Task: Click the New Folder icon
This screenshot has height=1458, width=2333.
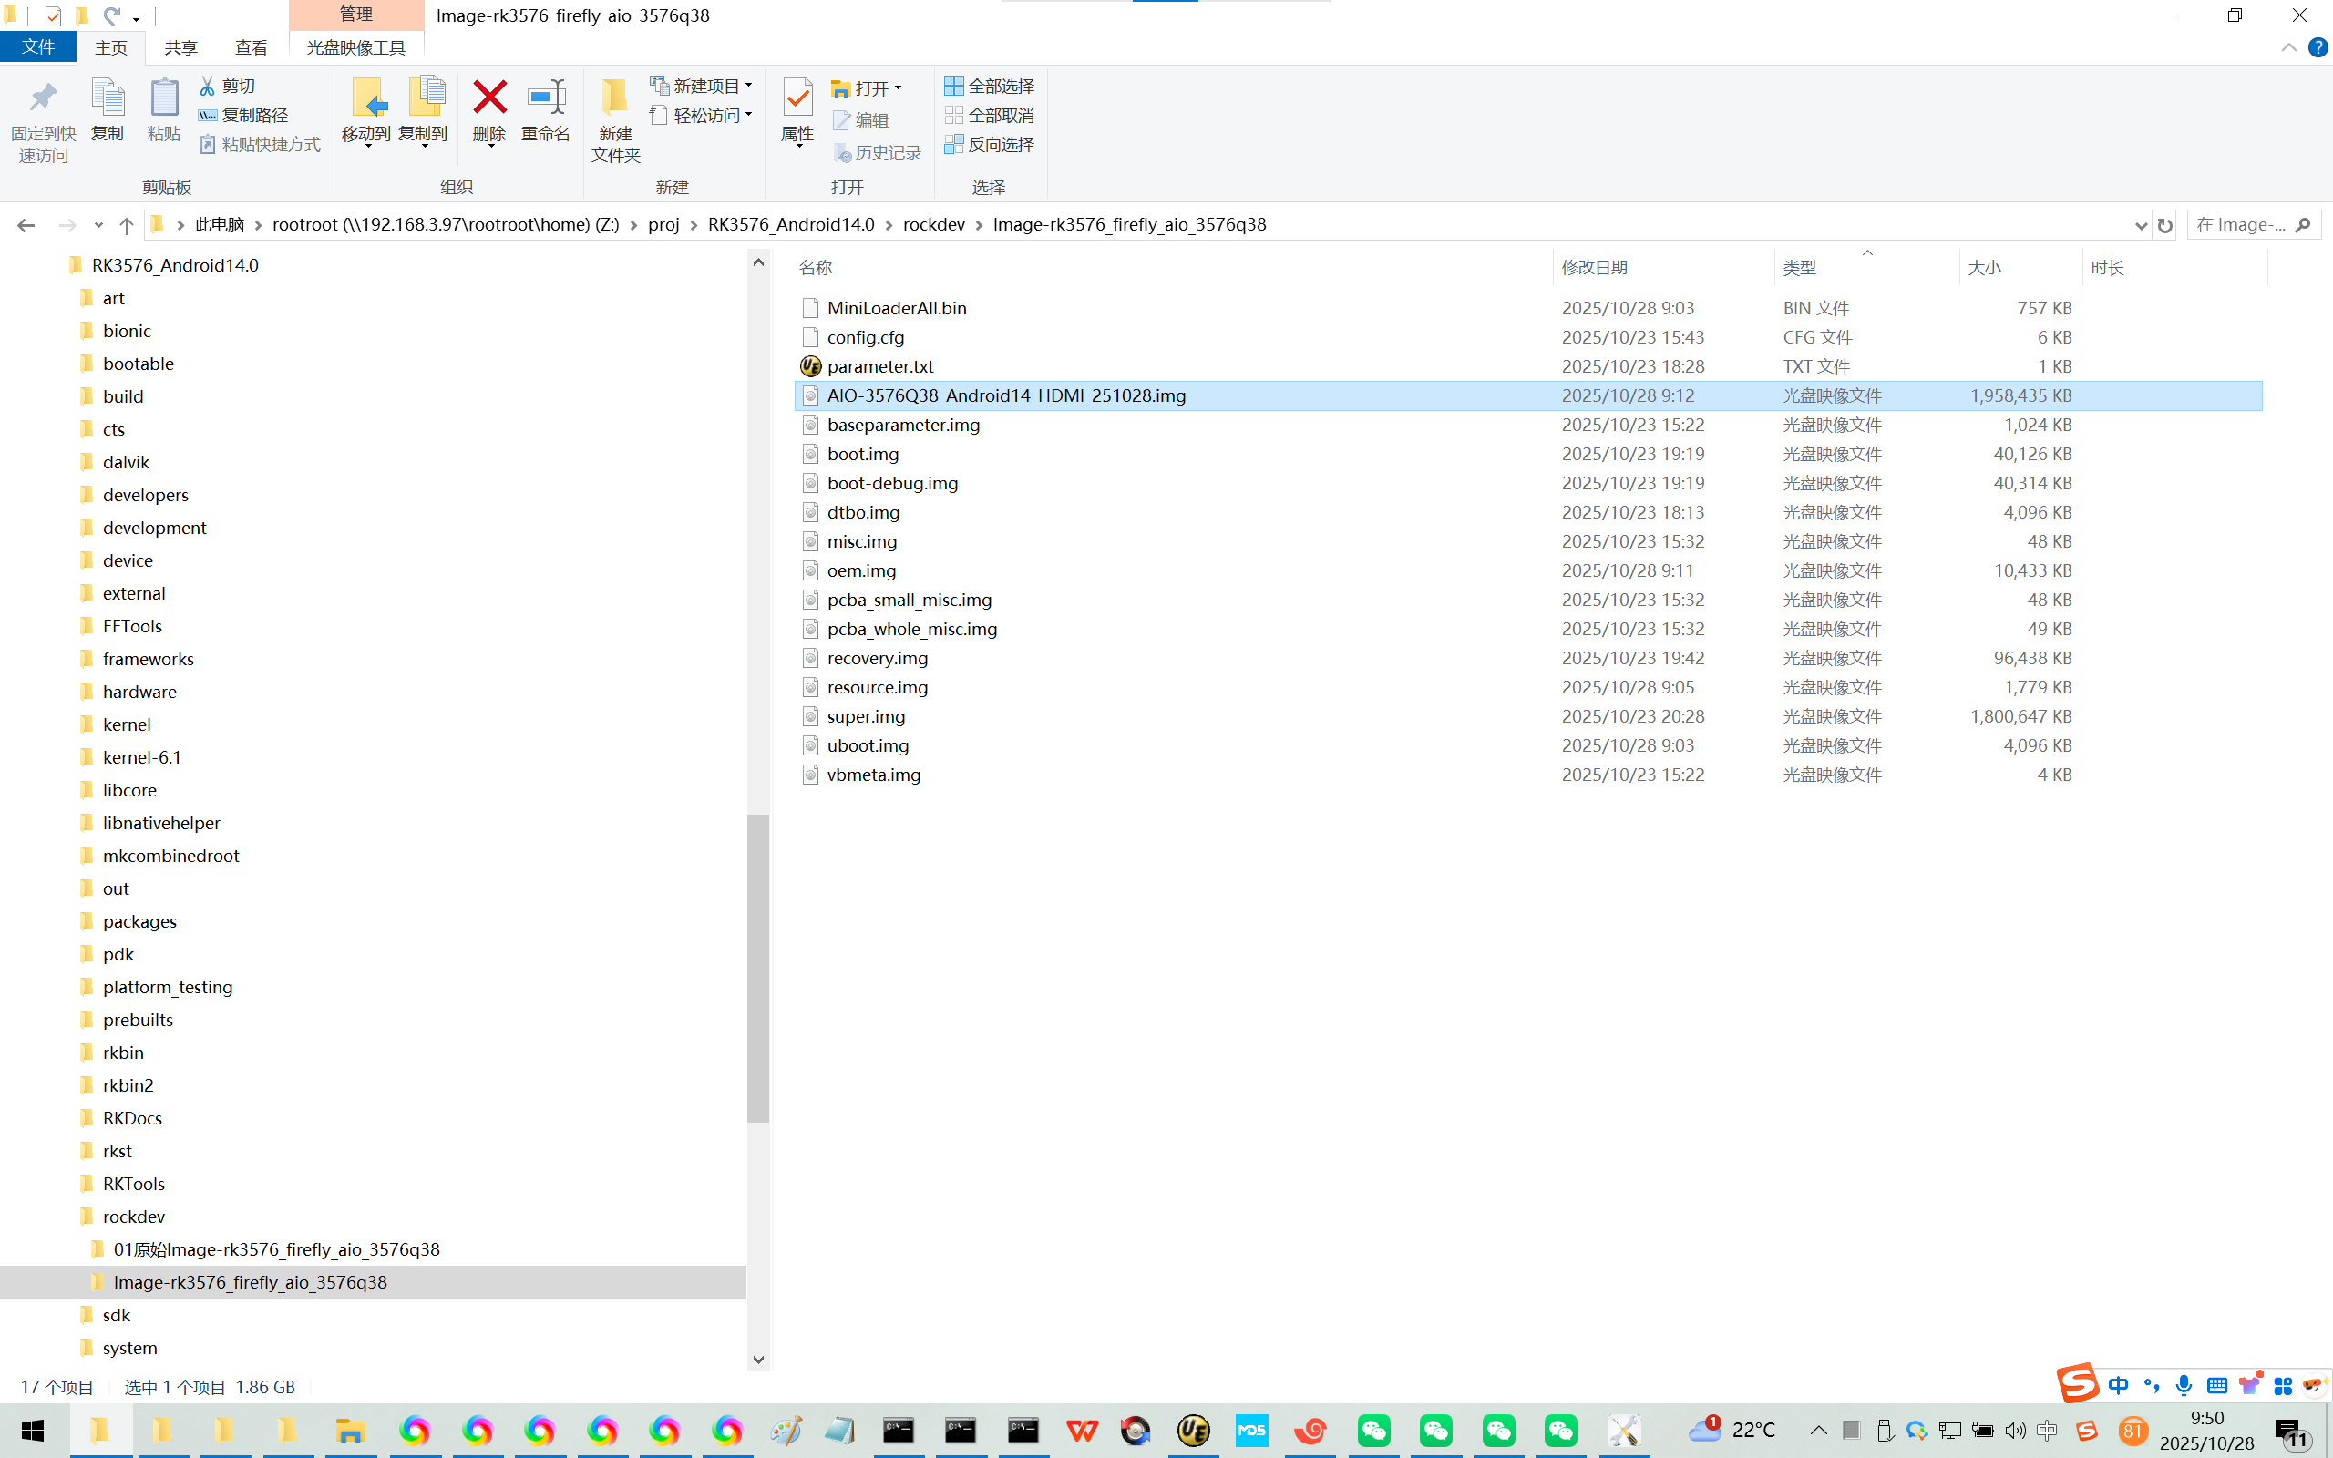Action: tap(615, 98)
